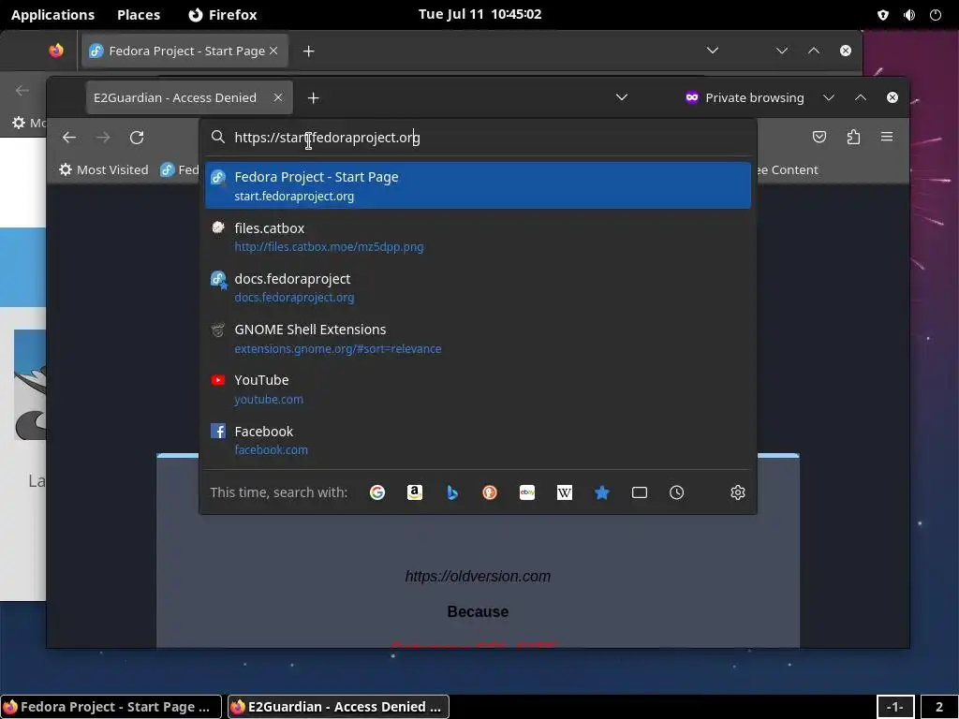Open the clock and calendar in the top bar
The width and height of the screenshot is (959, 719).
click(x=479, y=14)
